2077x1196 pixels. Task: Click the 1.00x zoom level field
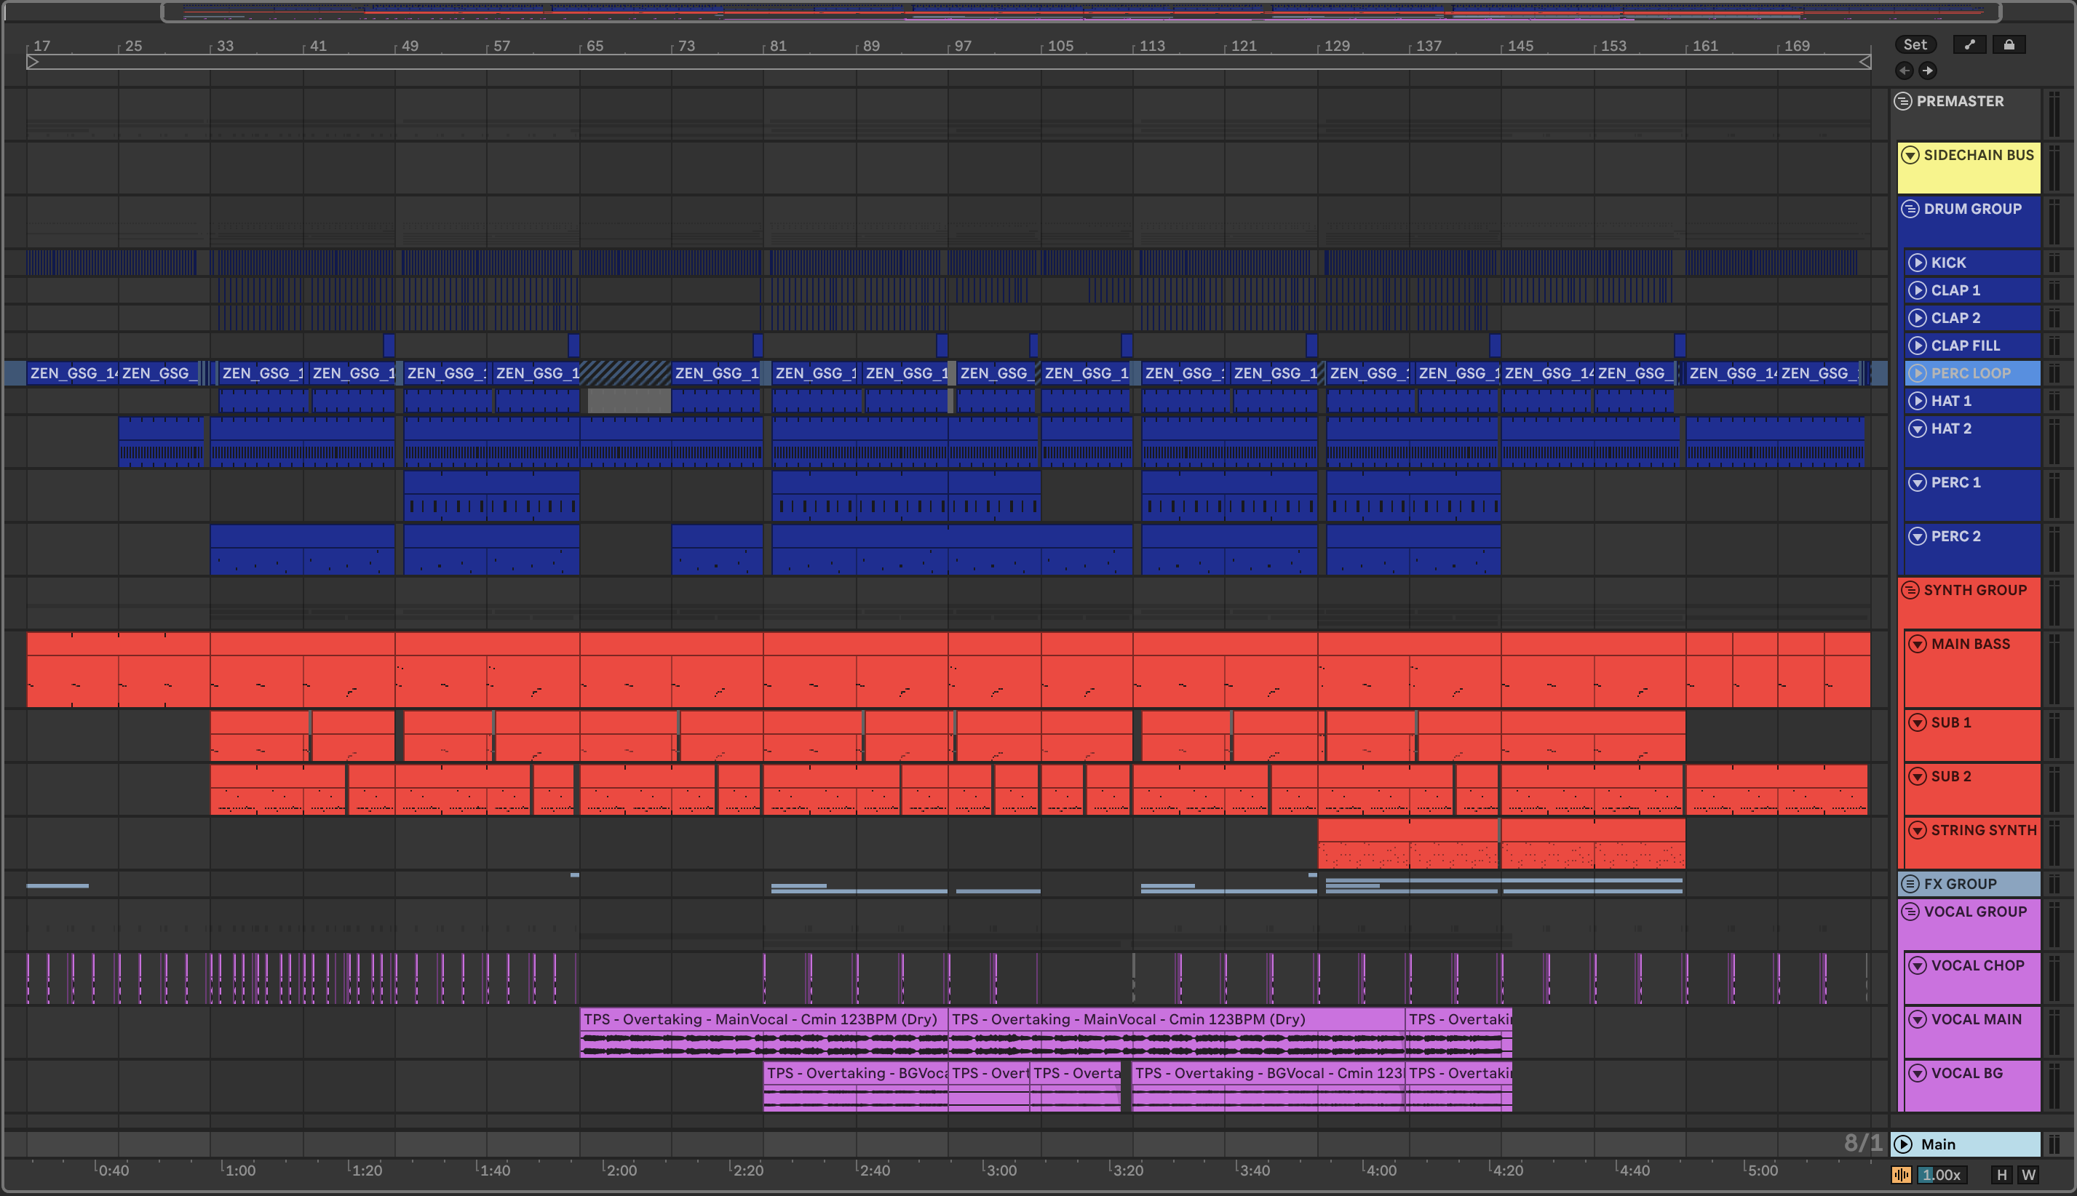pyautogui.click(x=1942, y=1175)
